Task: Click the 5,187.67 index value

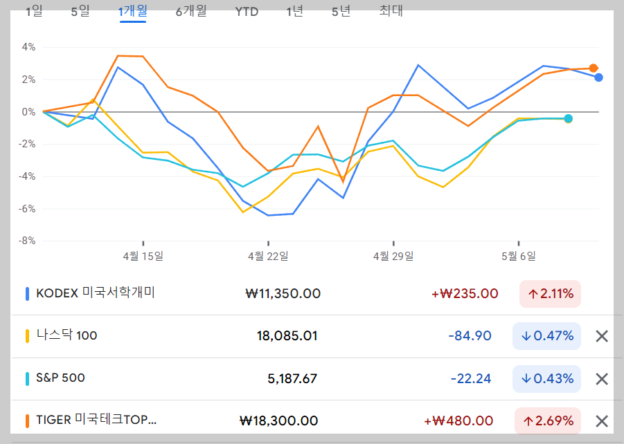Action: coord(292,378)
